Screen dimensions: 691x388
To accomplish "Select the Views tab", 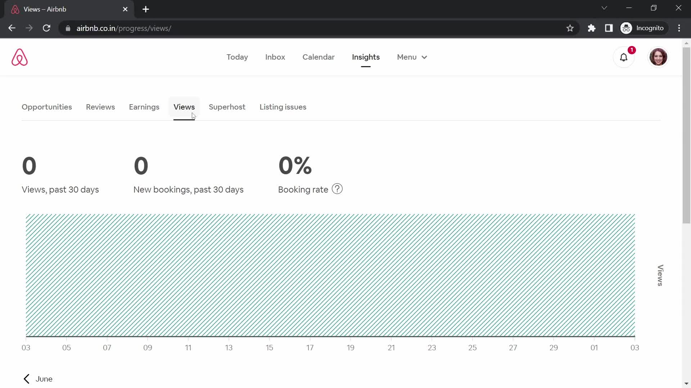I will point(184,107).
